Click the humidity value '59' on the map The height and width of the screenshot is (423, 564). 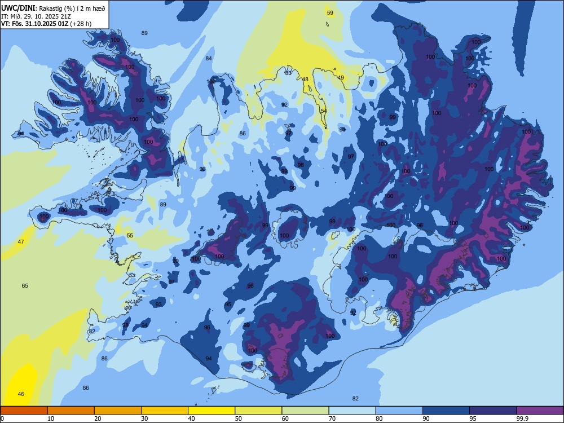click(x=330, y=12)
